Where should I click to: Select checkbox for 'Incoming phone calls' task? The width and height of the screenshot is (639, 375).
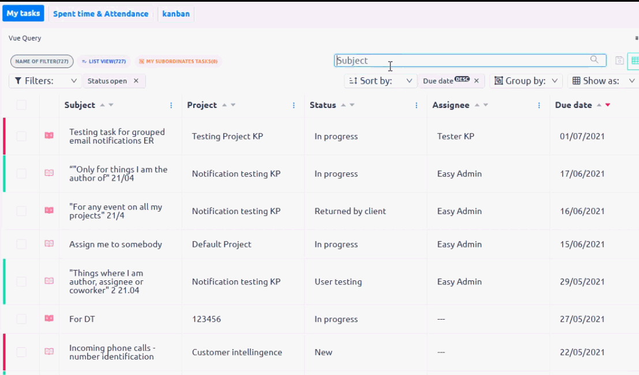21,352
